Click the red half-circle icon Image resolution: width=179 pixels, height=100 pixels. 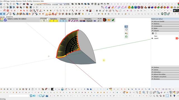4,11
